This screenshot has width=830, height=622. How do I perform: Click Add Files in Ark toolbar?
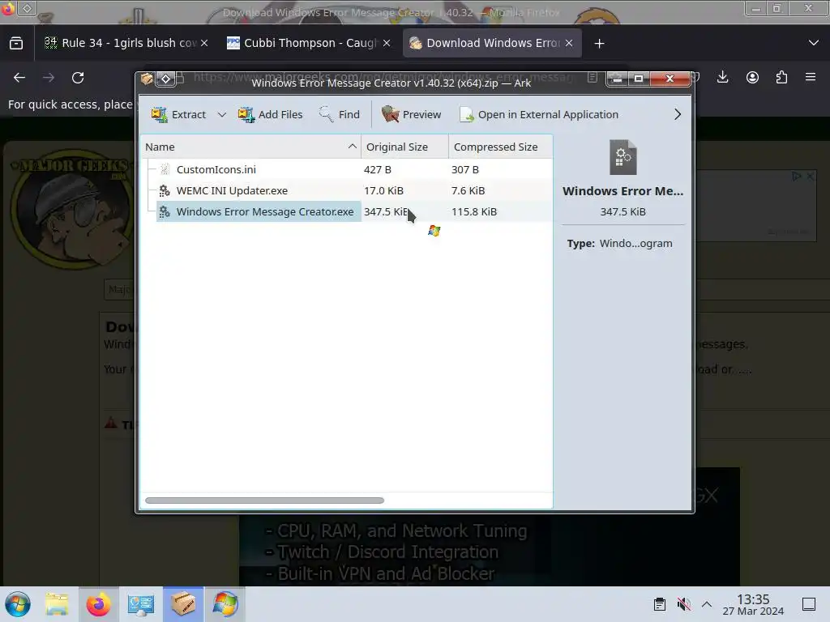click(x=271, y=114)
